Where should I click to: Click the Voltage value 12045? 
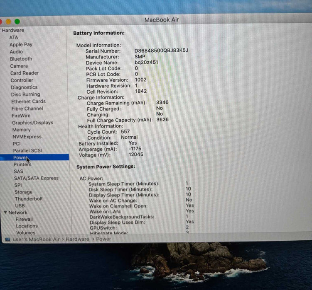(x=136, y=155)
